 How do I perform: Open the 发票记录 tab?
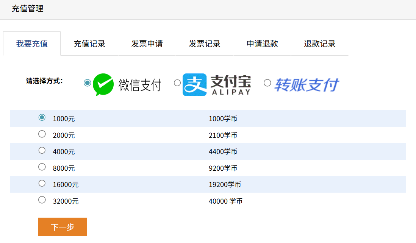[x=205, y=44]
